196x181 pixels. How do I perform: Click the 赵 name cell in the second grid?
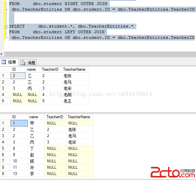point(36,155)
